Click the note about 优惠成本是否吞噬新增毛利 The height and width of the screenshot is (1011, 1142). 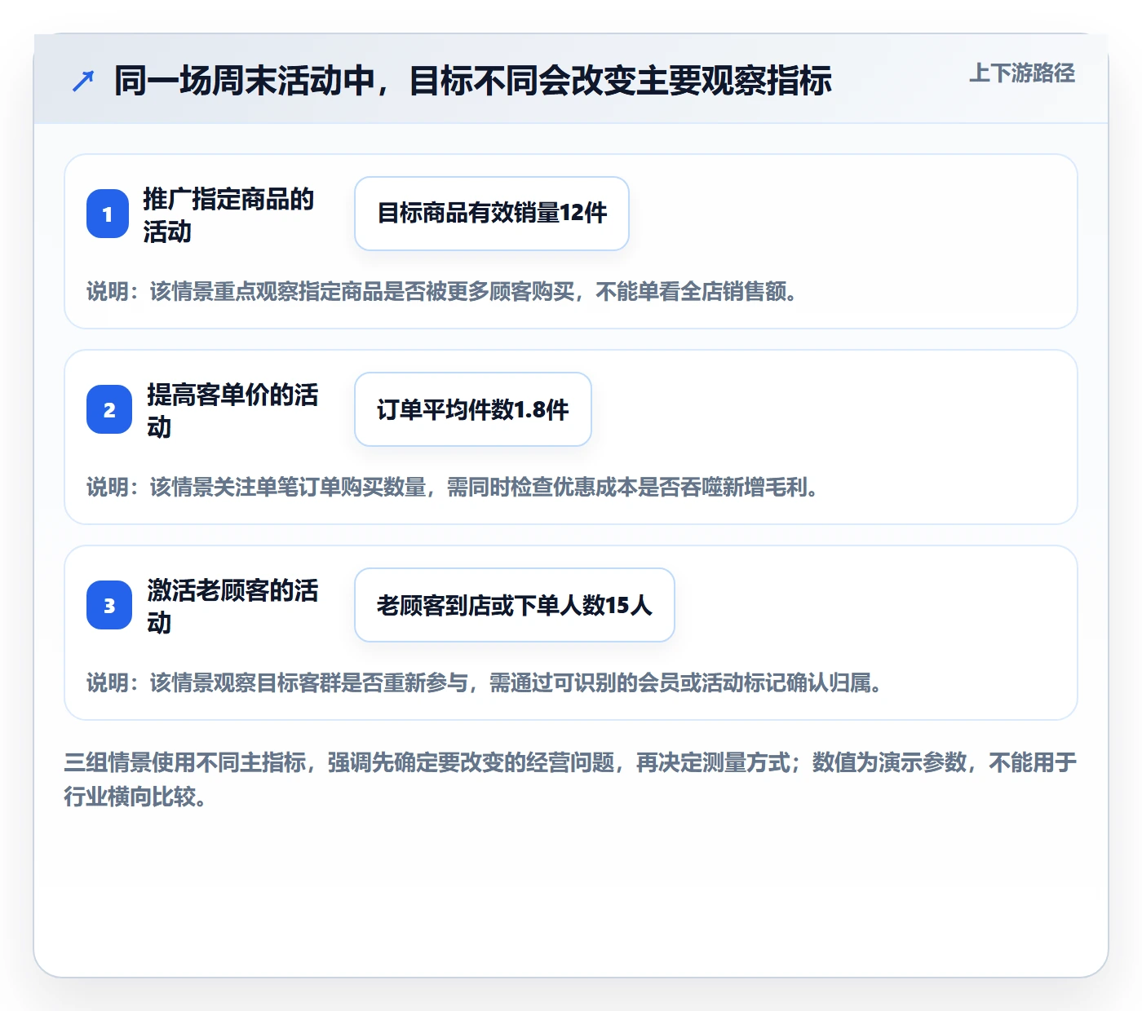[454, 488]
